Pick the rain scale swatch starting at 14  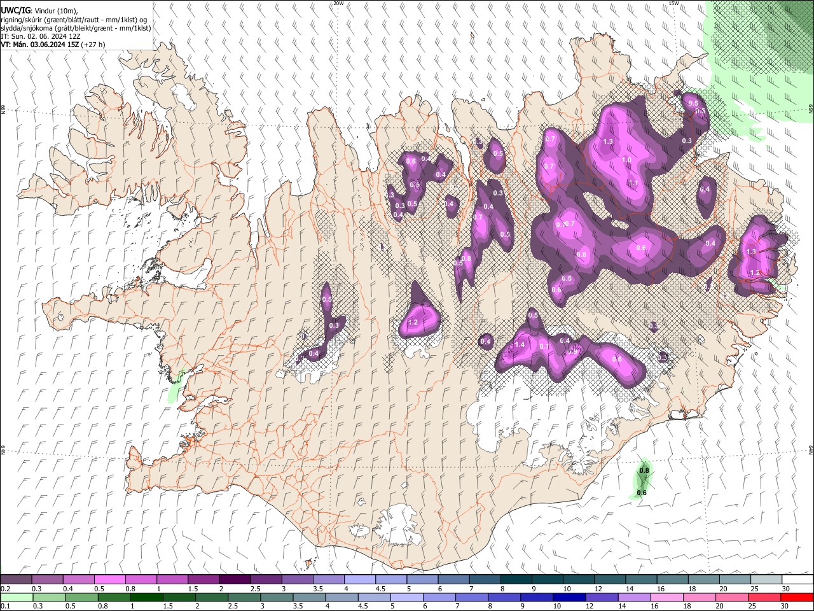(634, 597)
